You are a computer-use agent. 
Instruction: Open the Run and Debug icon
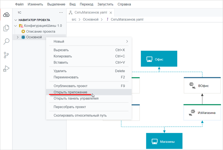point(6,69)
